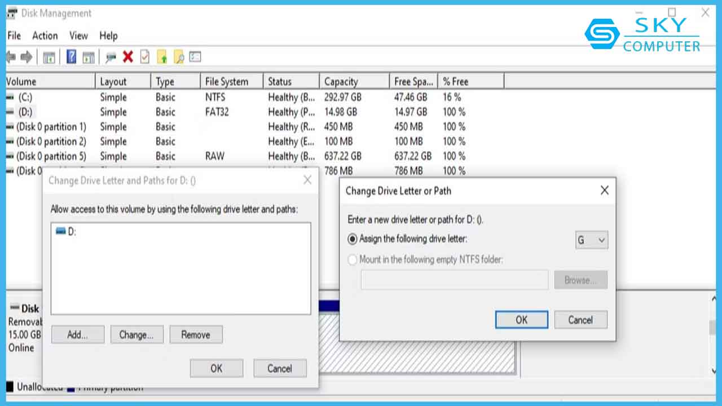Click the folder with green arrow icon

click(162, 57)
